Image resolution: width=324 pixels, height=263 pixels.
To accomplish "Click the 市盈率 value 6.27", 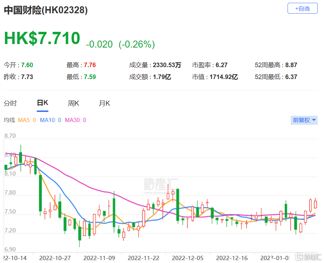I will [x=221, y=65].
